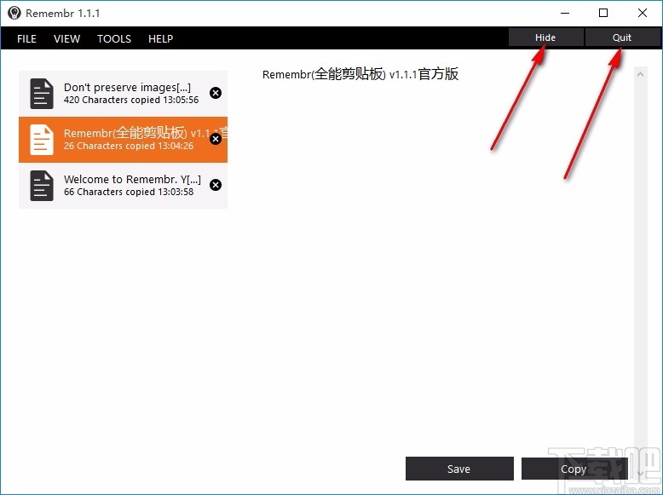Click the Remembr lightbulb icon in title bar
Screen dimensions: 663x495
(14, 13)
